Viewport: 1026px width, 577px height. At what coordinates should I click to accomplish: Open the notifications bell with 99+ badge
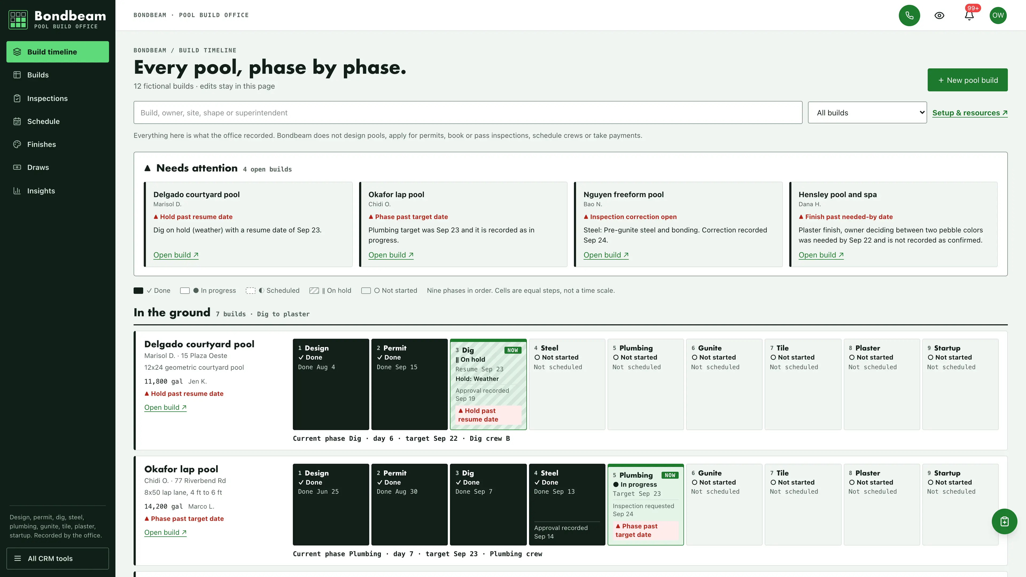tap(969, 15)
